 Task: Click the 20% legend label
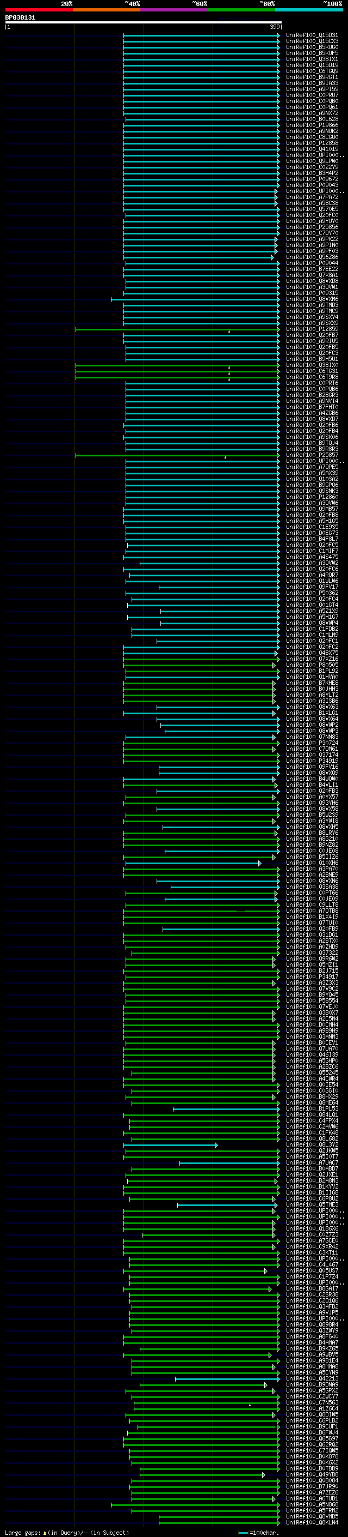click(67, 4)
